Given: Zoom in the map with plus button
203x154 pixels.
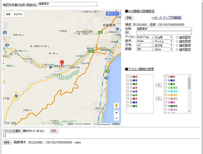Looking at the screenshot, I should [x=116, y=113].
